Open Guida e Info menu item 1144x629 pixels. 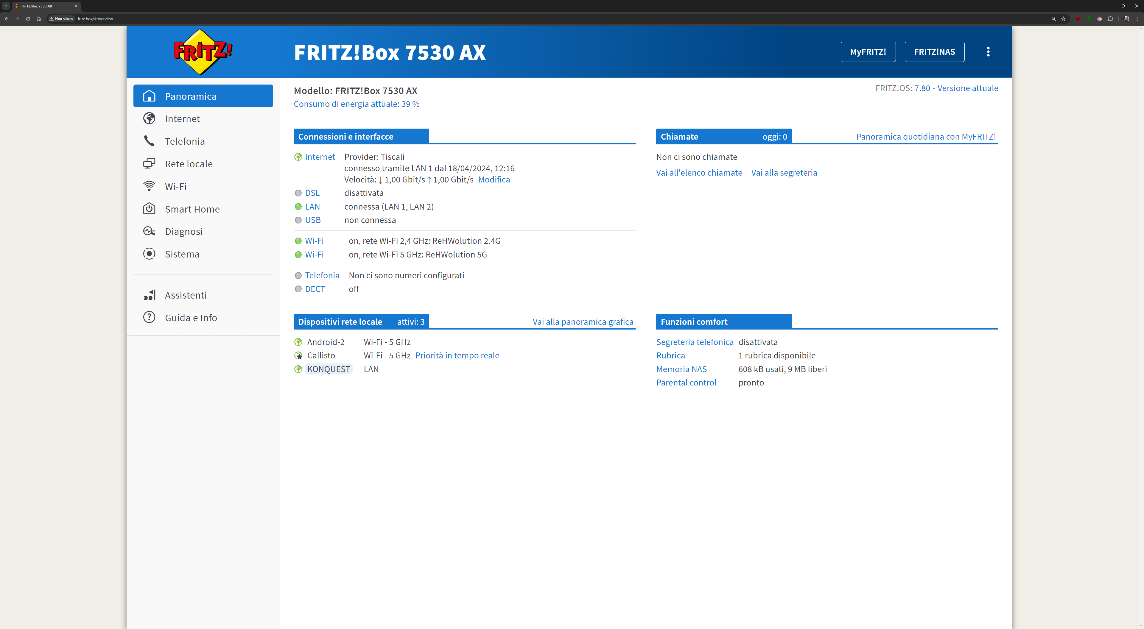point(191,318)
